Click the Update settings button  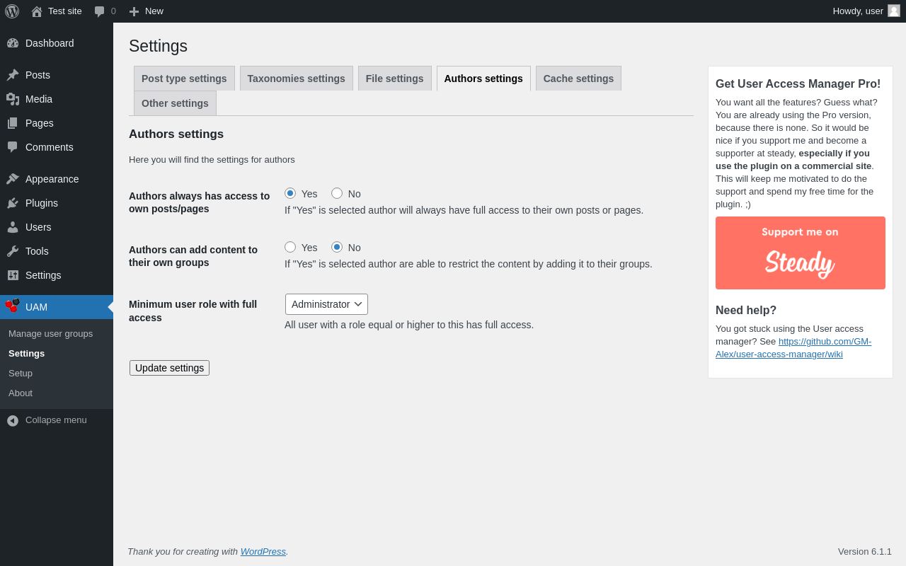(169, 368)
